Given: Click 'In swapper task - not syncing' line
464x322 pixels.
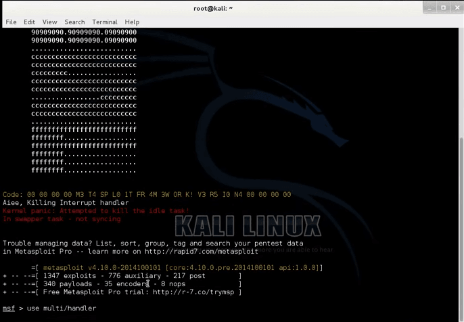Looking at the screenshot, I should coord(62,219).
